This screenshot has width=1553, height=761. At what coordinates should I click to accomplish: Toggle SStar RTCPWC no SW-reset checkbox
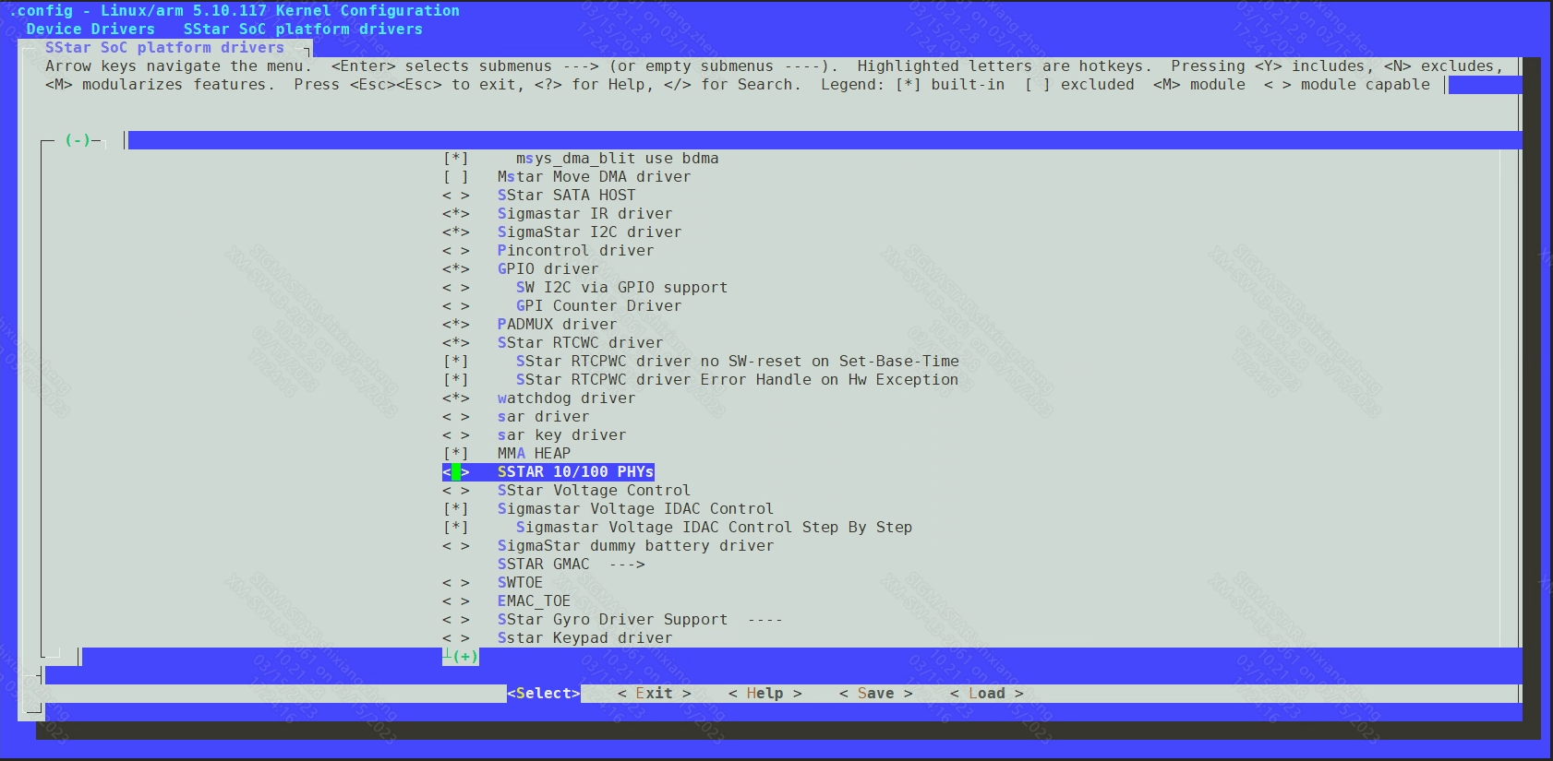456,362
